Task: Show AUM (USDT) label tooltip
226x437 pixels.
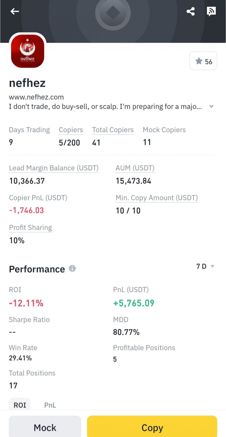Action: point(135,168)
